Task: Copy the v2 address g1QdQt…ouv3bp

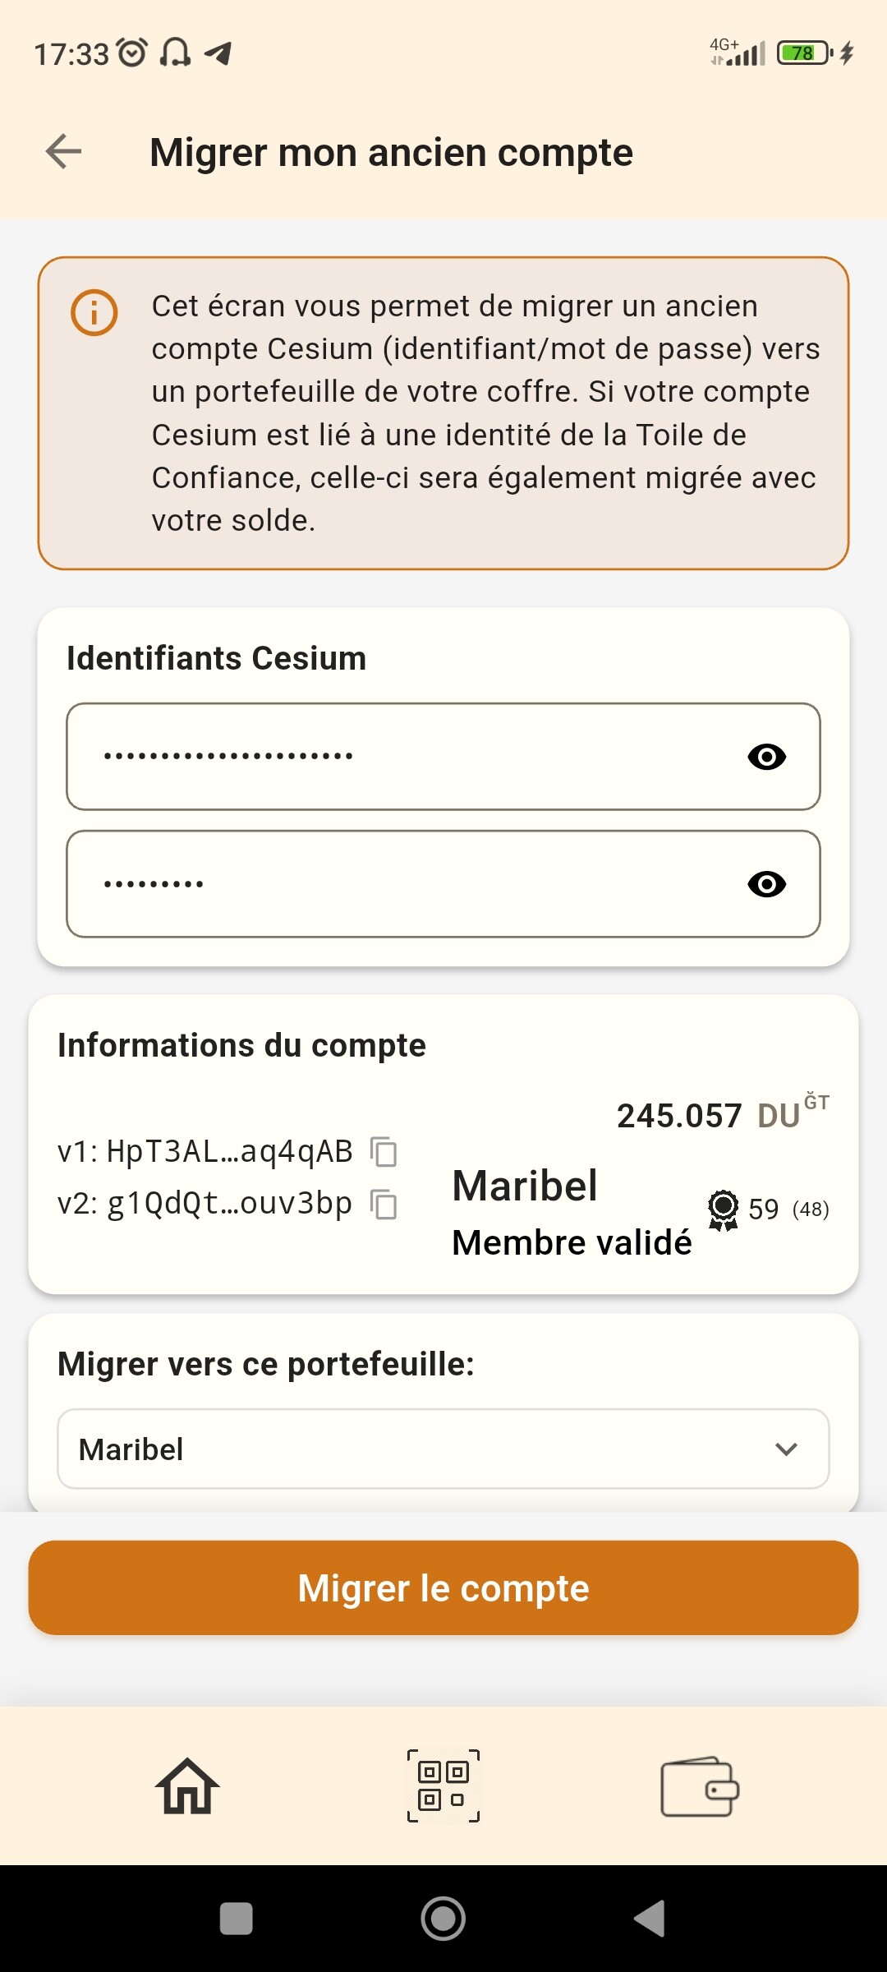Action: [x=384, y=1205]
